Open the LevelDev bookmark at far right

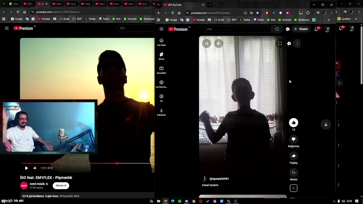coord(344,19)
